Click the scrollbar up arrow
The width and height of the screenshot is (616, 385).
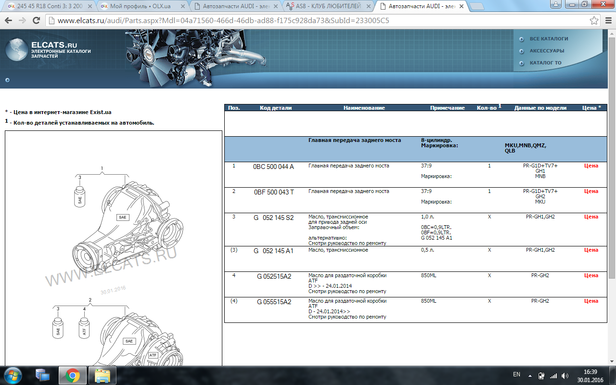tap(612, 34)
